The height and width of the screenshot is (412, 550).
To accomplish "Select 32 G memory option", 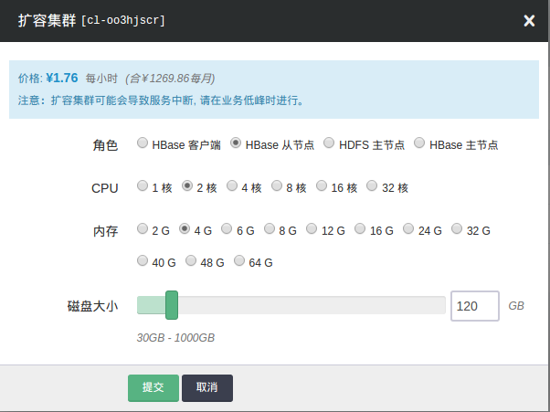I will (x=458, y=229).
